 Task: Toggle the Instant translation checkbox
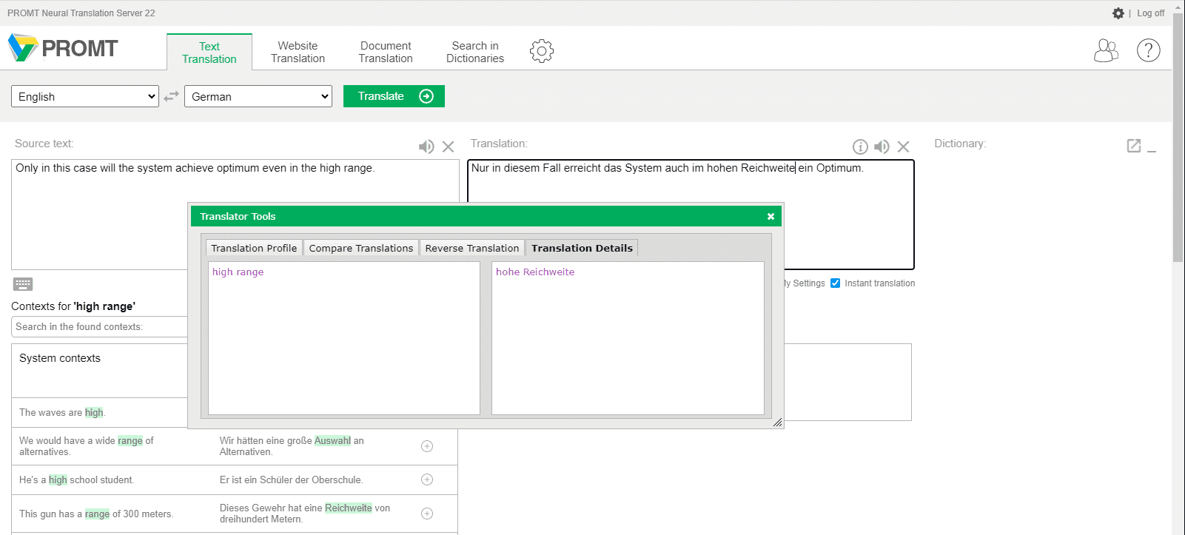point(835,283)
